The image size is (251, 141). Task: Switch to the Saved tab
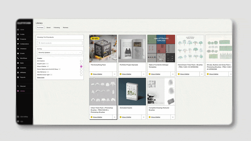(49, 28)
